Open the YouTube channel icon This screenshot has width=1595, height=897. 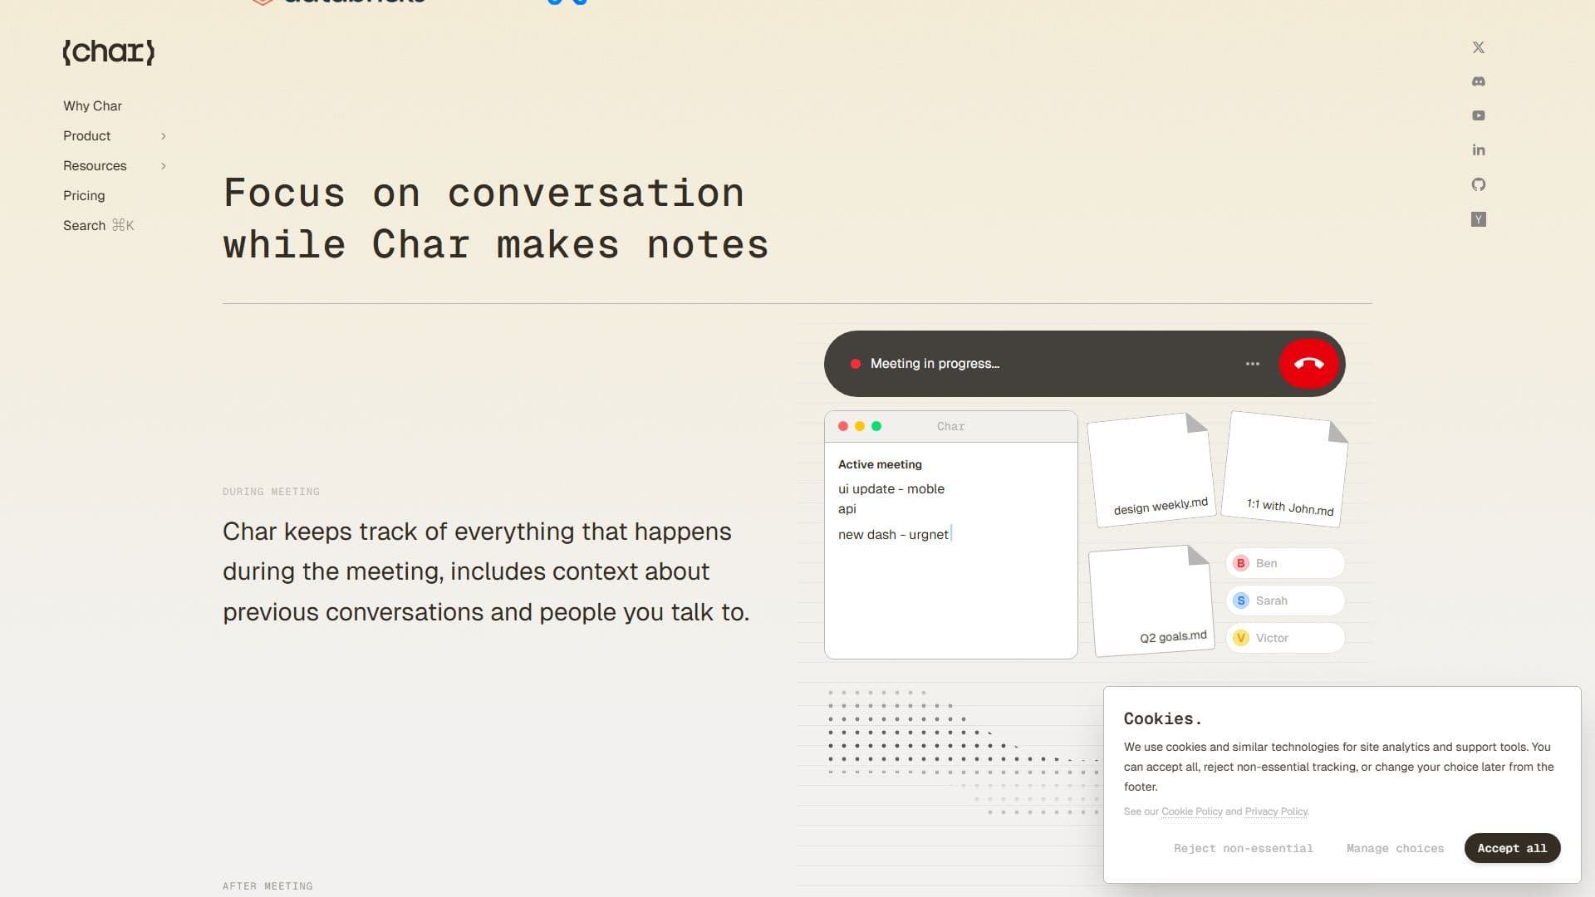(1478, 115)
